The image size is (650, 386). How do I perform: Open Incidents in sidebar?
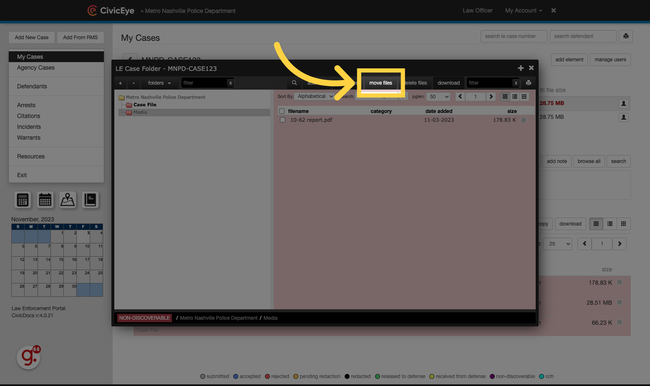[56, 127]
